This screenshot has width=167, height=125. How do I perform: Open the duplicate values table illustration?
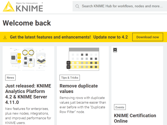[83, 59]
